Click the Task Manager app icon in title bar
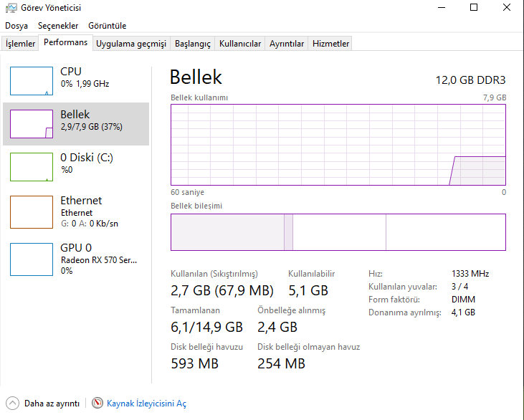The image size is (524, 420). 11,8
